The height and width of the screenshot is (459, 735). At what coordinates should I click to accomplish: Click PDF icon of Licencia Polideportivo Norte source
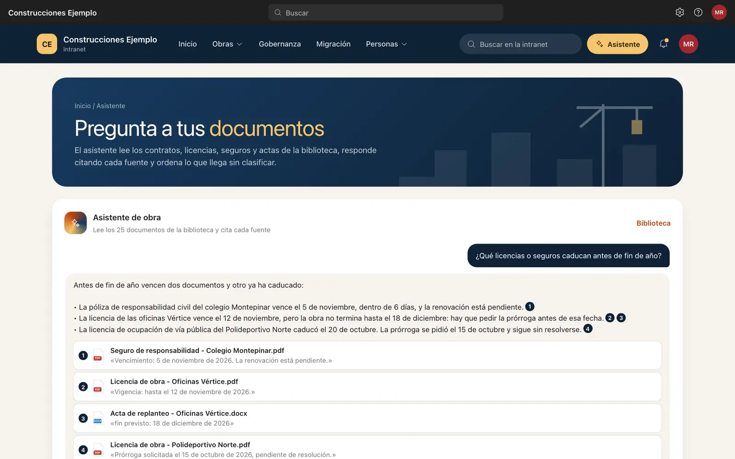pos(98,450)
